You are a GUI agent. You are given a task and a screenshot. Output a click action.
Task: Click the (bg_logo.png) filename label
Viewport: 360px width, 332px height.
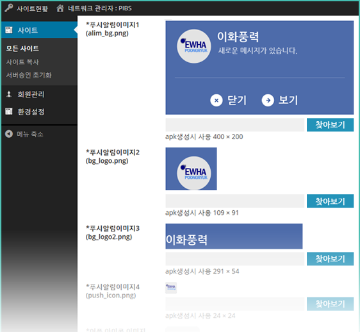[107, 161]
